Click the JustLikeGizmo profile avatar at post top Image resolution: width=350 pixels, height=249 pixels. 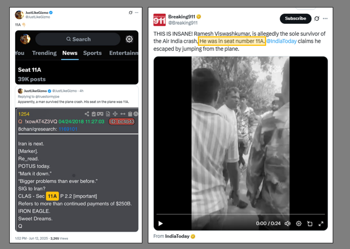click(x=19, y=15)
